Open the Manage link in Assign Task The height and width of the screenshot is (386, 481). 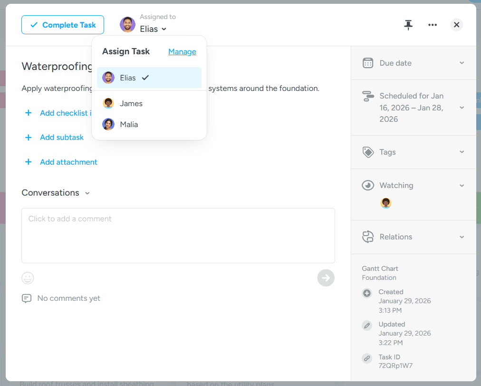coord(182,51)
